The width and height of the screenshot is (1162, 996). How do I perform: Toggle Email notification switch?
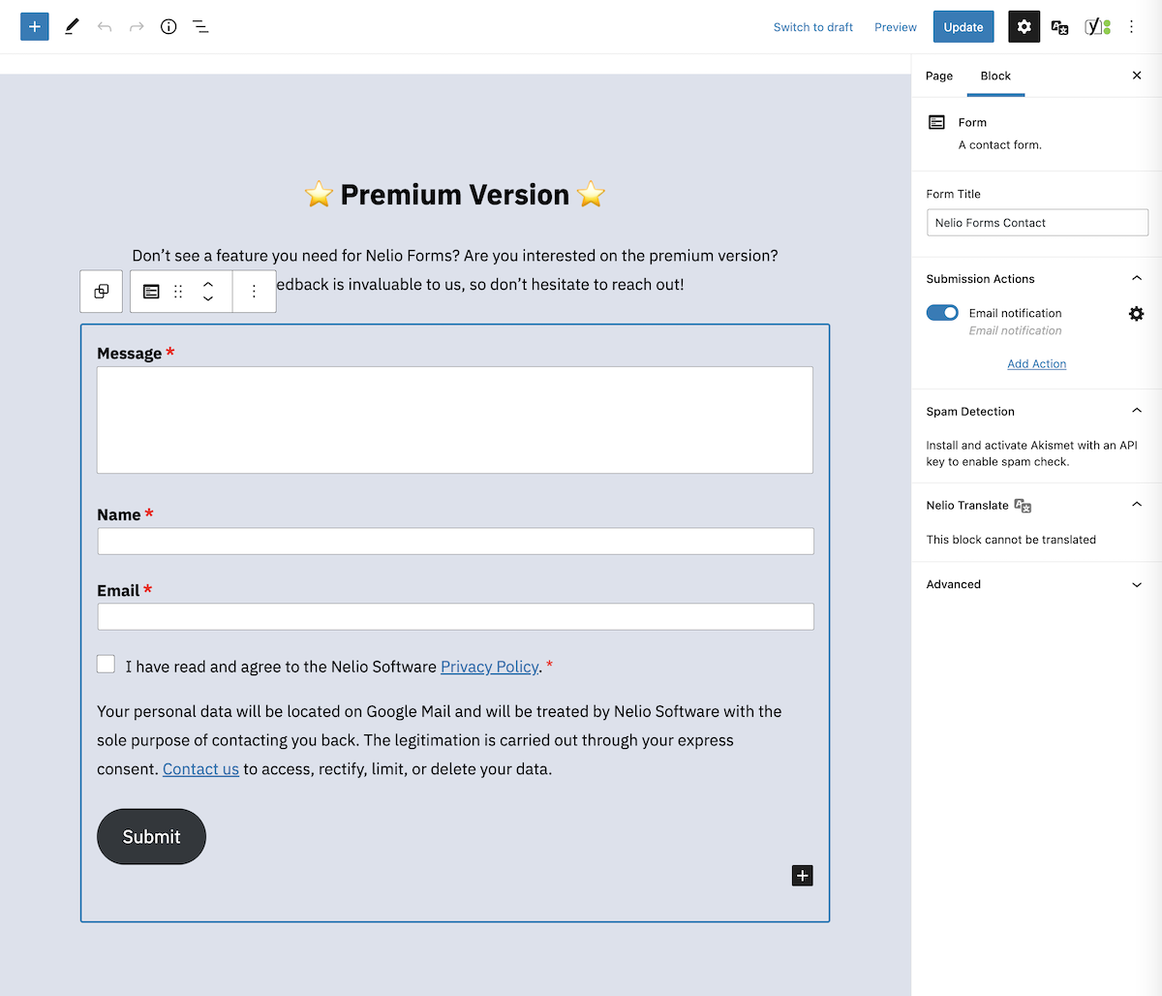(942, 313)
